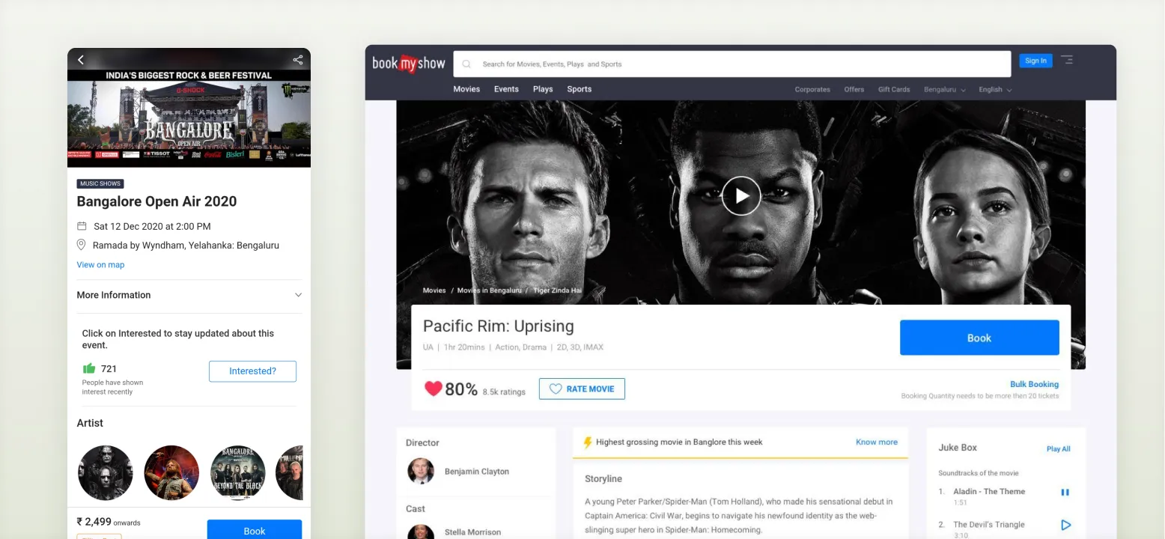Click the MUSIC SHOWS tag

coord(100,183)
